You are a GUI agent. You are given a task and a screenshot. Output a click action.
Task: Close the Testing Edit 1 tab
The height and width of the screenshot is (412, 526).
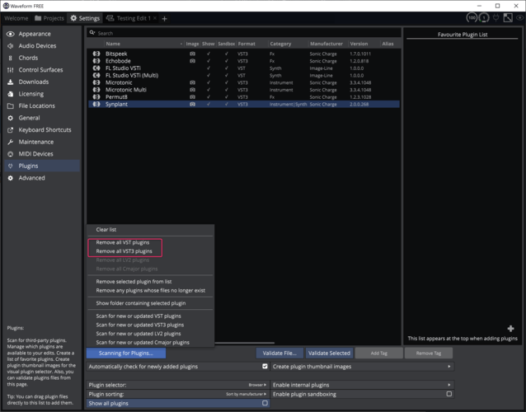[155, 18]
